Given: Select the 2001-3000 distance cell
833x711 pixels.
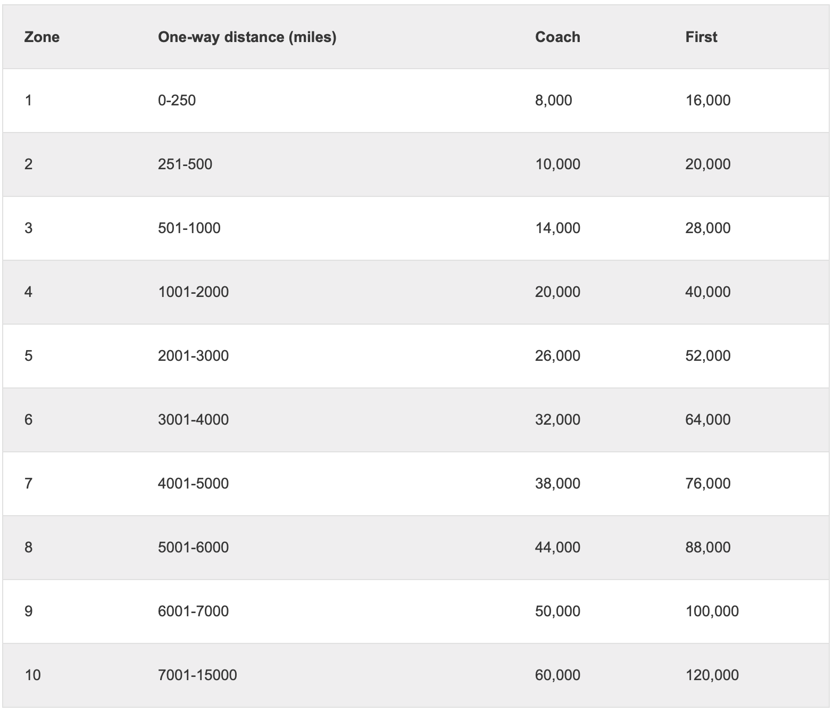Looking at the screenshot, I should 193,356.
